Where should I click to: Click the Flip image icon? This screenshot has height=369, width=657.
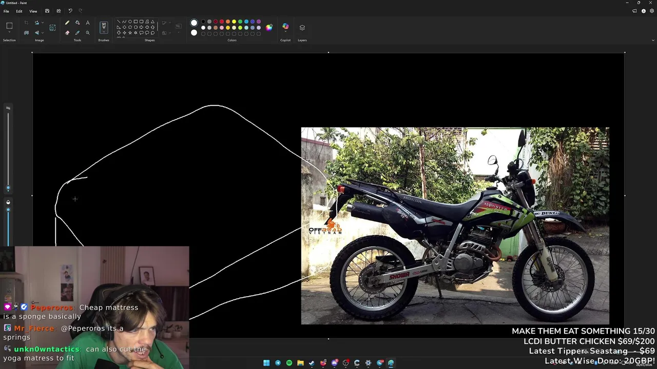coord(37,33)
